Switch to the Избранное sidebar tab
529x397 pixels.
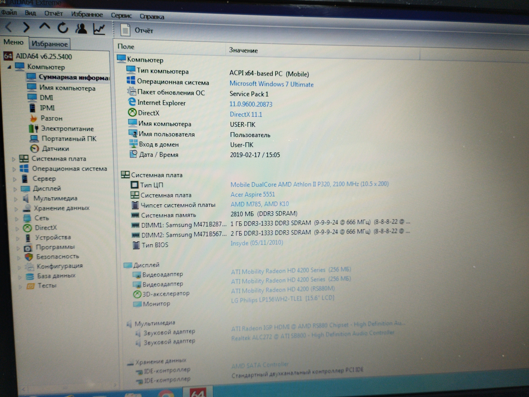[50, 44]
